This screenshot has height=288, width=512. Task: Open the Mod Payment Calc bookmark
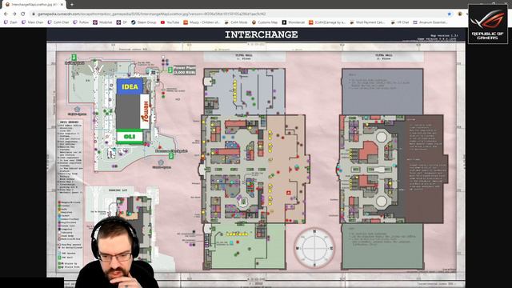click(367, 22)
